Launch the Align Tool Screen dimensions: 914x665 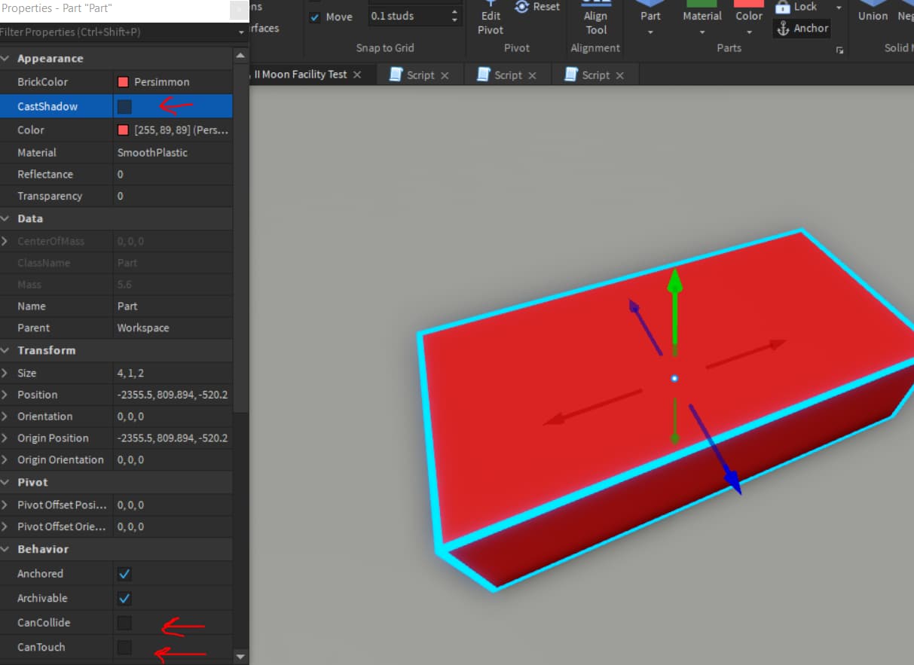point(596,21)
